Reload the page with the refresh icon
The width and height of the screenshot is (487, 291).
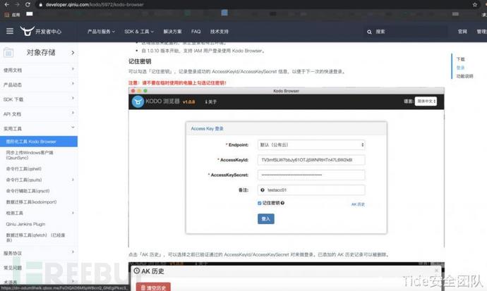click(28, 5)
